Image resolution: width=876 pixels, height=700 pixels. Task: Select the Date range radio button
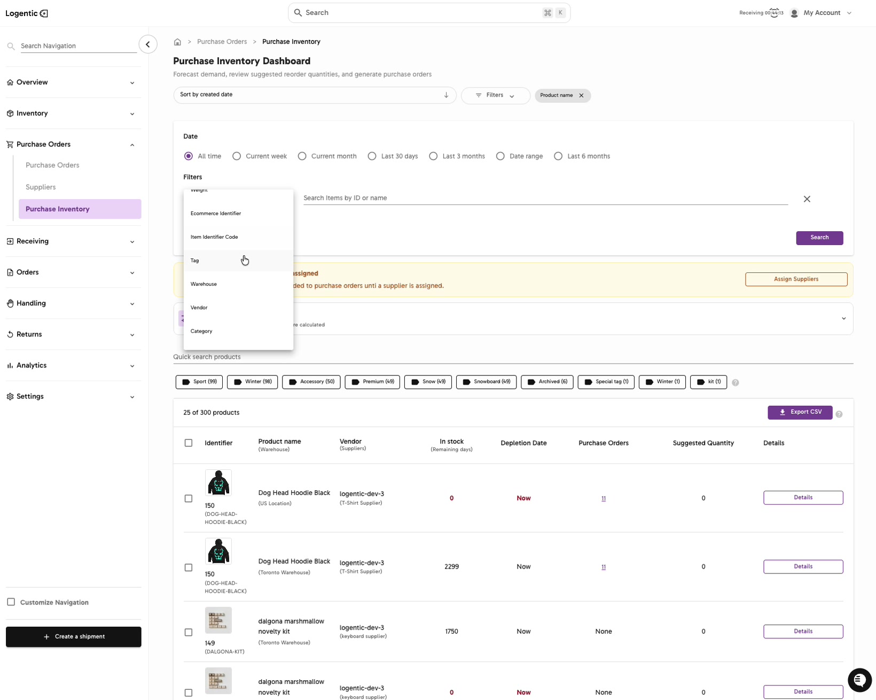(500, 156)
